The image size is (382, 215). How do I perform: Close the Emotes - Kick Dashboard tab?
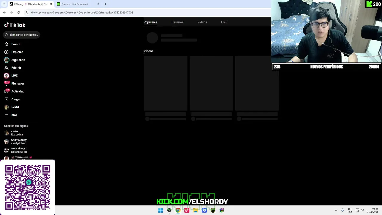tap(98, 4)
